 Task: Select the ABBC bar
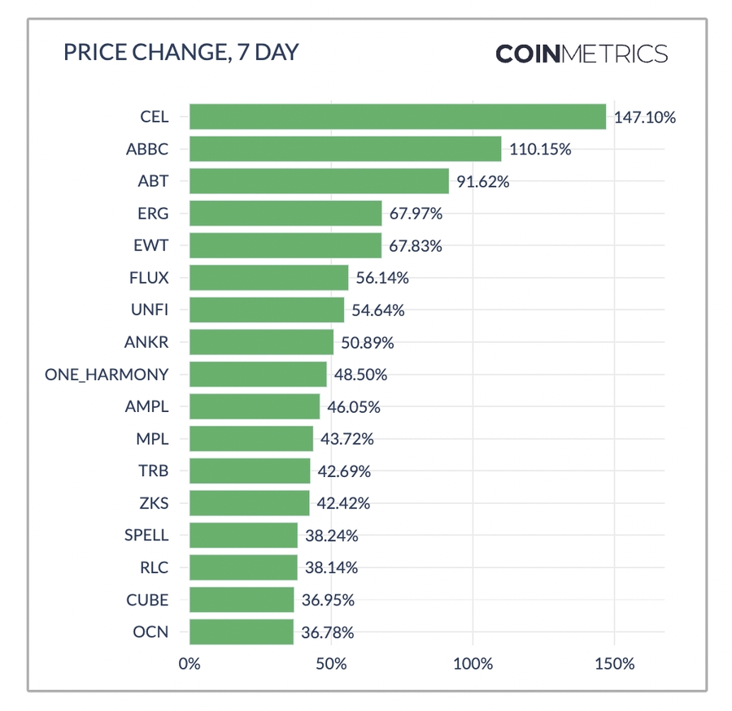(345, 149)
